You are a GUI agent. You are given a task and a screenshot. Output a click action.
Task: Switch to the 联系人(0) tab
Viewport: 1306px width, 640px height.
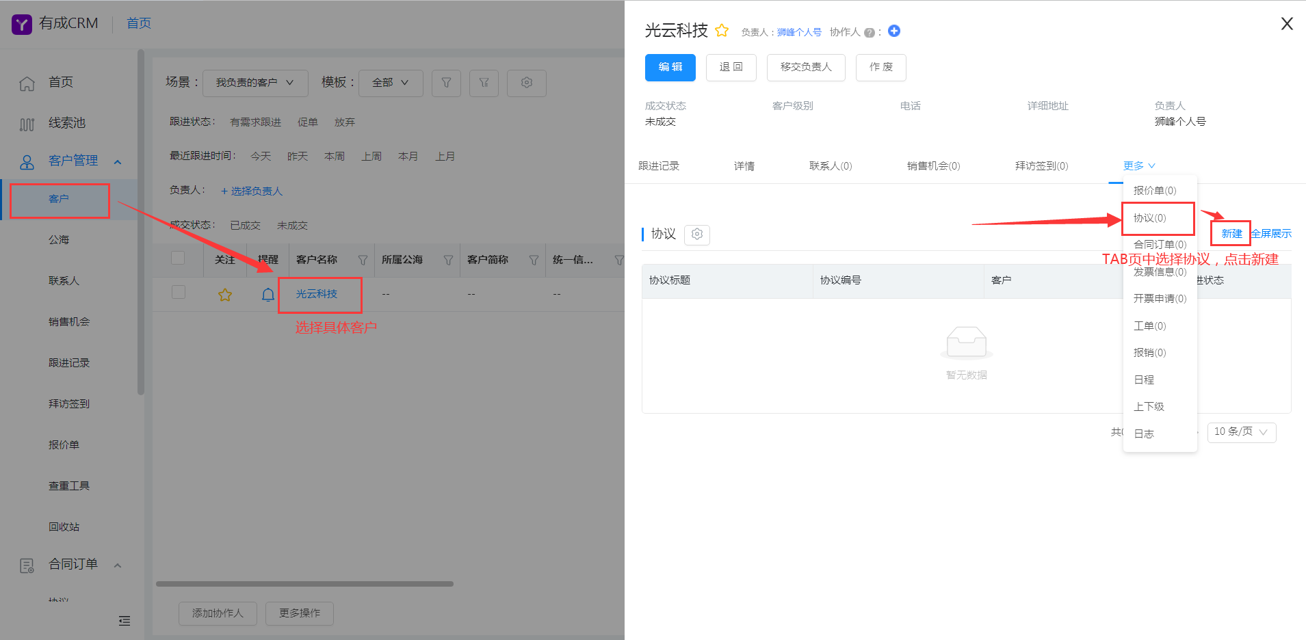(x=831, y=166)
